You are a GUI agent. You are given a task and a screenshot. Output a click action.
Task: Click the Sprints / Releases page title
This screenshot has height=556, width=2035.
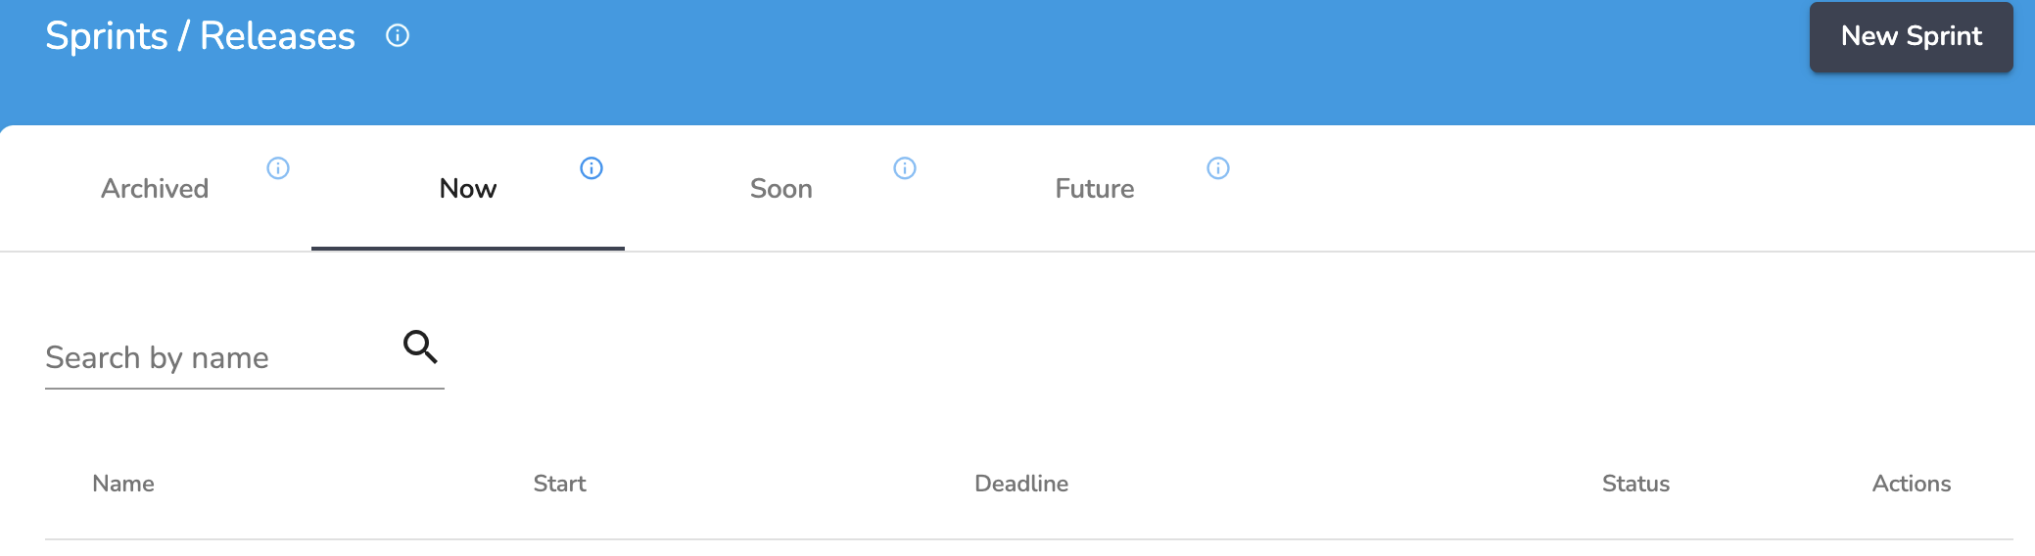pos(200,36)
